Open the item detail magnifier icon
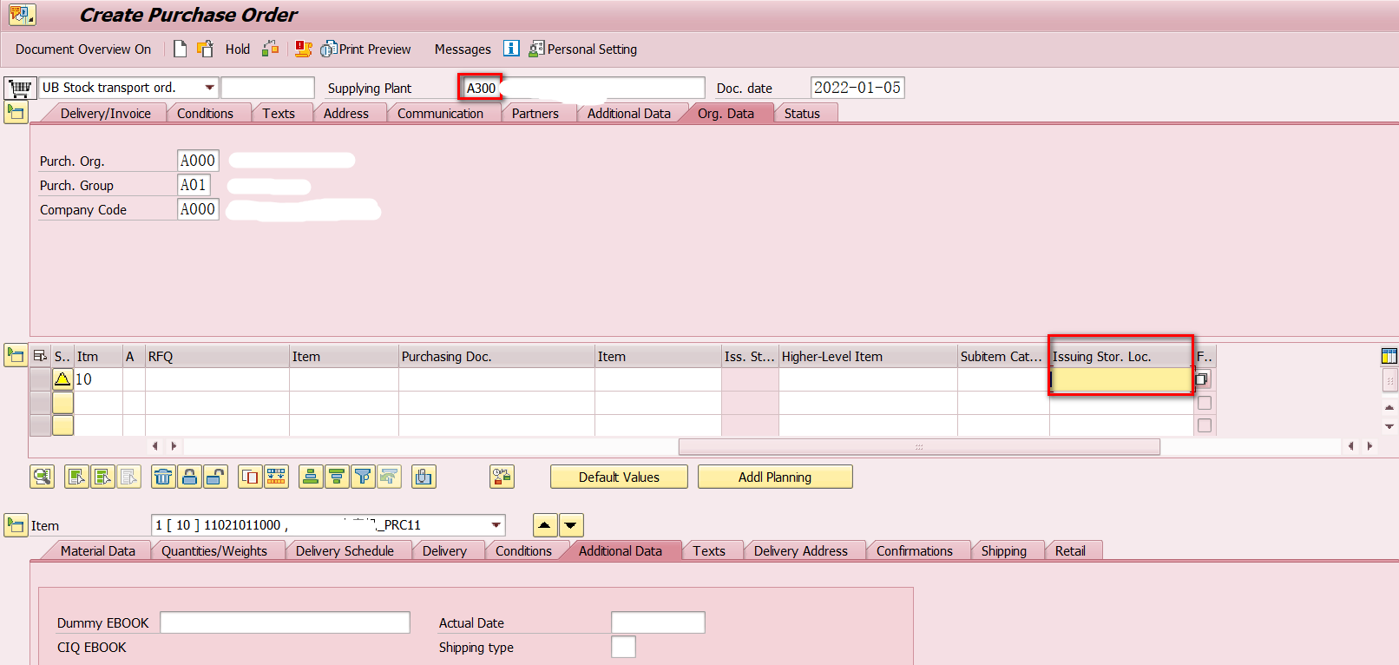The height and width of the screenshot is (665, 1399). [42, 477]
